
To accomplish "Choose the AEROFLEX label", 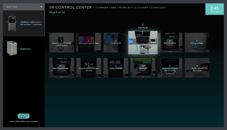I will click(x=25, y=49).
